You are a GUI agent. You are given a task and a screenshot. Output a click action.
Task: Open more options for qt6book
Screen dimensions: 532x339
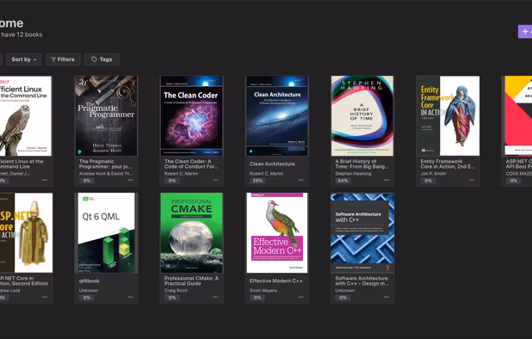(130, 298)
